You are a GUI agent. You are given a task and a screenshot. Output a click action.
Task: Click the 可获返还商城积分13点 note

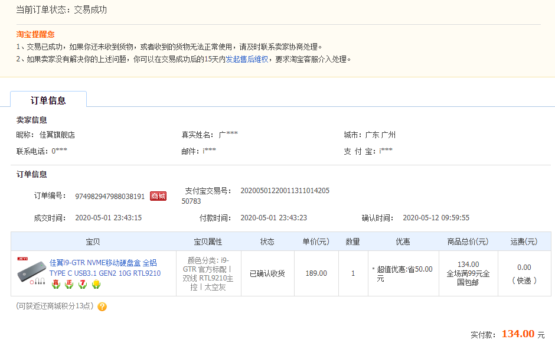point(54,306)
